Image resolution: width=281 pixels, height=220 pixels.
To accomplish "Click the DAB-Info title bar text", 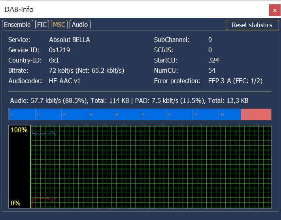I will coord(19,9).
